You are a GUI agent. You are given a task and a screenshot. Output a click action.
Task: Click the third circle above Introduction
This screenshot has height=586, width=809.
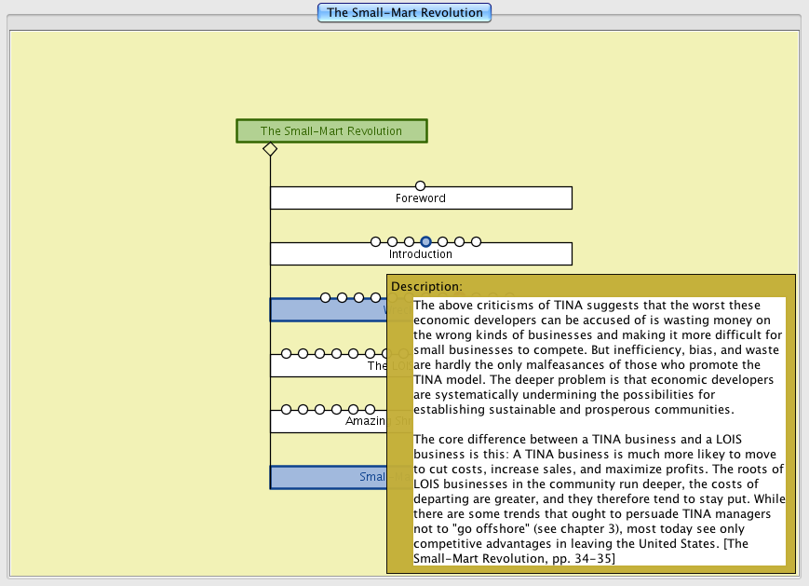coord(409,242)
